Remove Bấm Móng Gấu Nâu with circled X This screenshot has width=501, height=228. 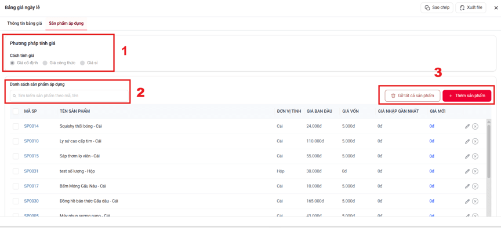click(475, 186)
